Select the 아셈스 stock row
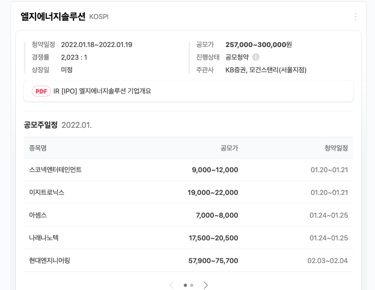The image size is (375, 290). (189, 215)
